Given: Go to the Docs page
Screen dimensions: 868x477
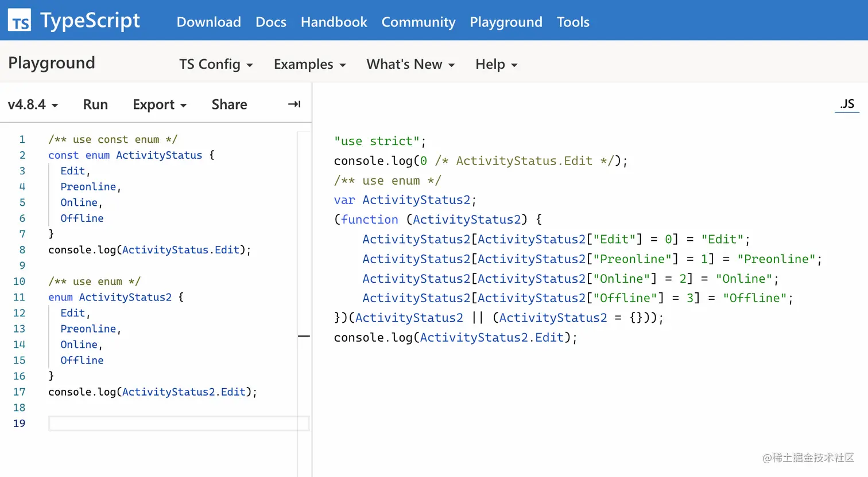Looking at the screenshot, I should point(270,22).
